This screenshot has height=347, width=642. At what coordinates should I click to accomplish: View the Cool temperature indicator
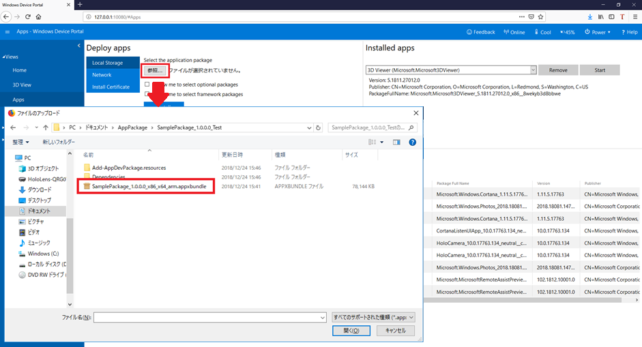[x=543, y=32]
